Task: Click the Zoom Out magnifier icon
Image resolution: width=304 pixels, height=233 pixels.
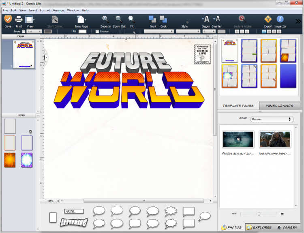Action: [x=119, y=19]
